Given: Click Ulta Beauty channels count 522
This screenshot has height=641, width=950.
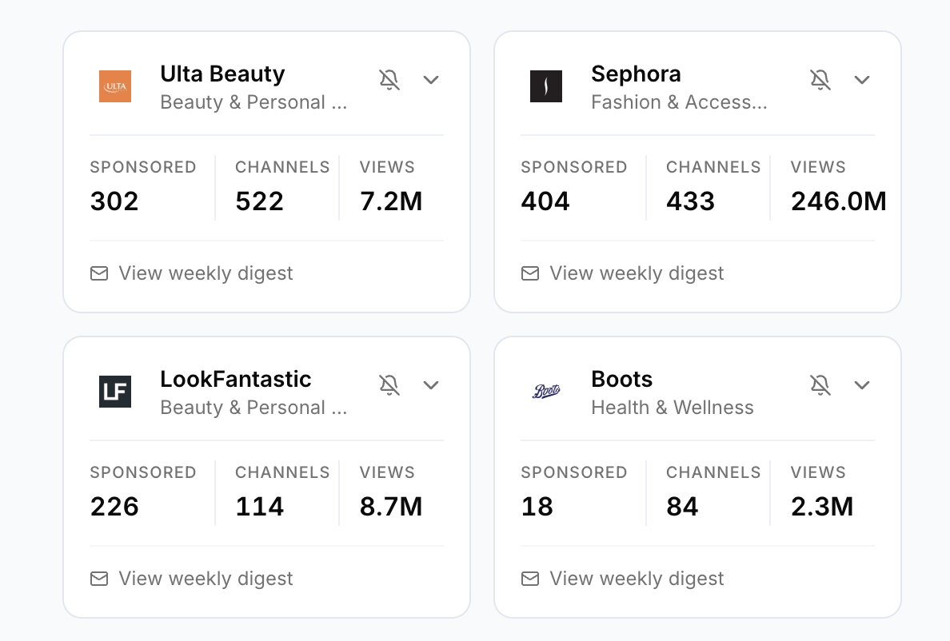Looking at the screenshot, I should pos(259,201).
